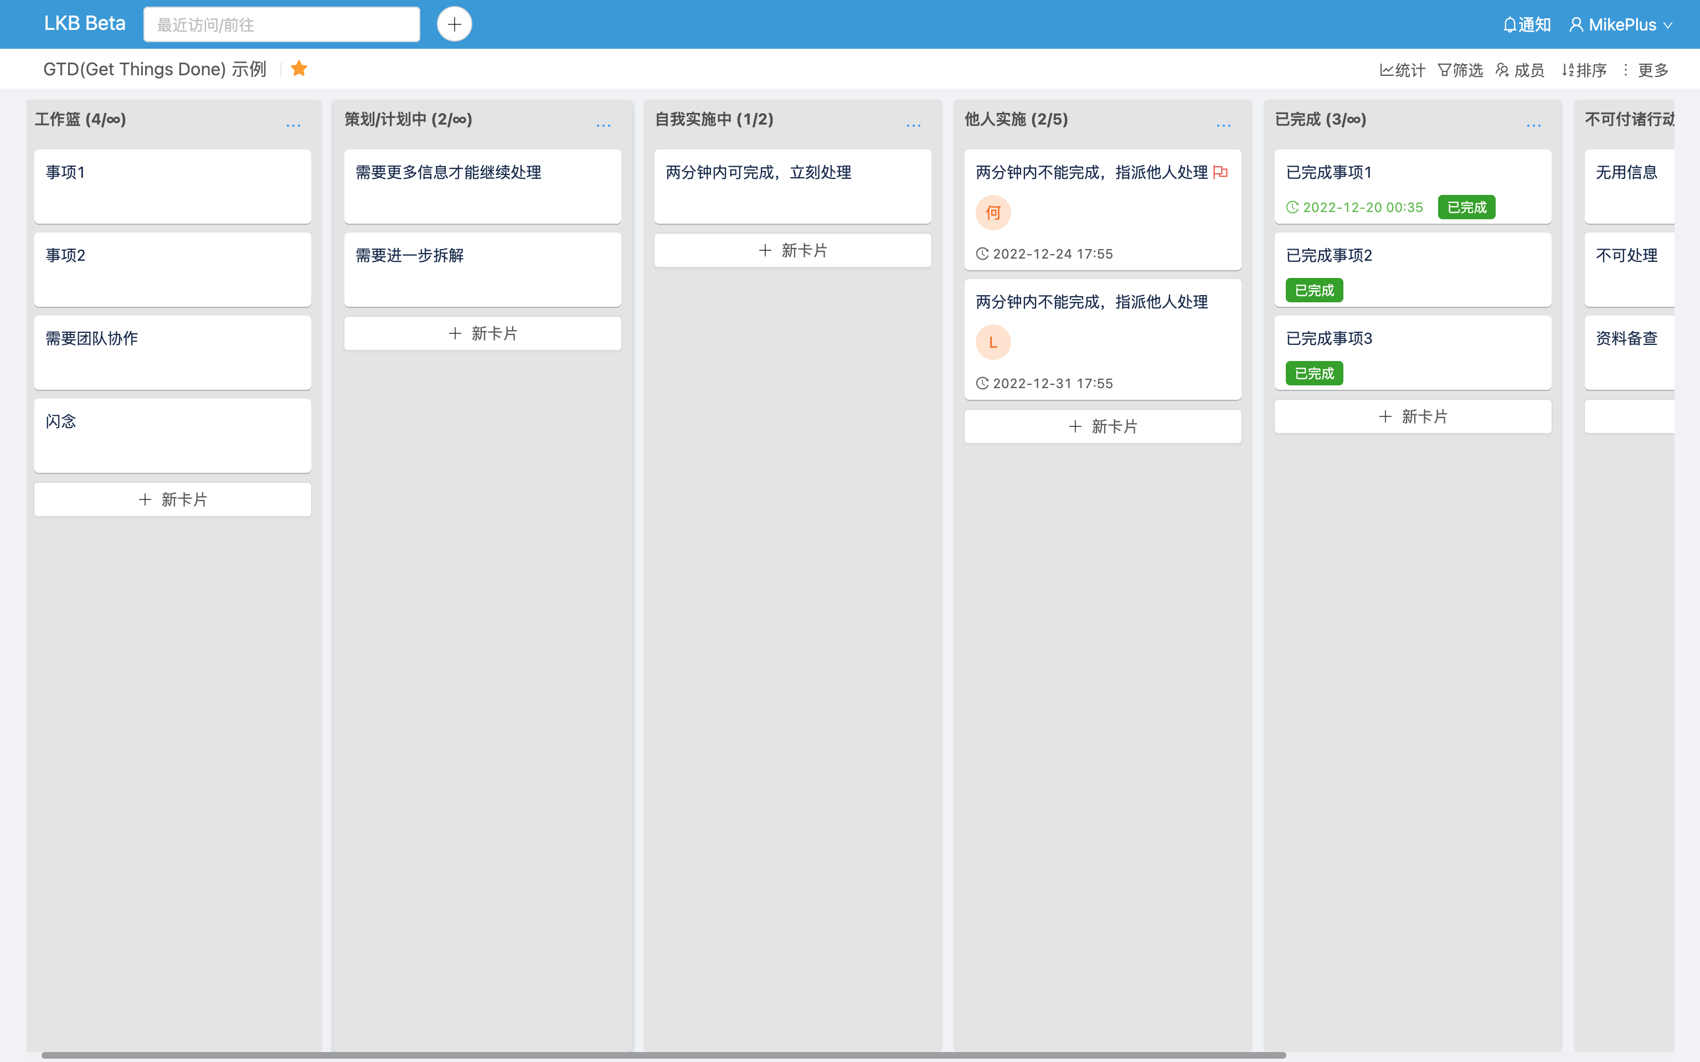Viewport: 1700px width, 1062px height.
Task: Open the 已完成事项1 card title
Action: click(x=1329, y=172)
